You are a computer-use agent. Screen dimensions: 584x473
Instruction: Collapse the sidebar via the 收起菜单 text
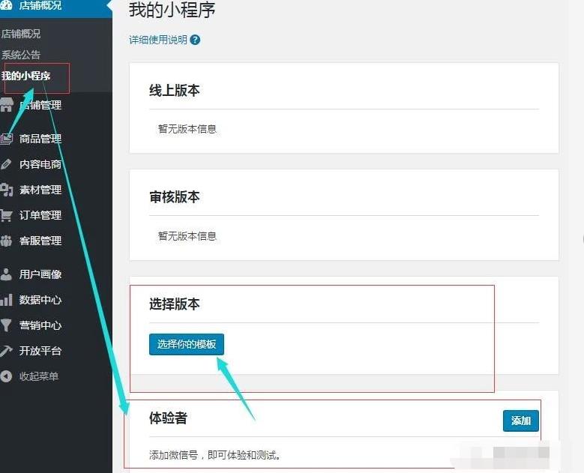click(39, 376)
